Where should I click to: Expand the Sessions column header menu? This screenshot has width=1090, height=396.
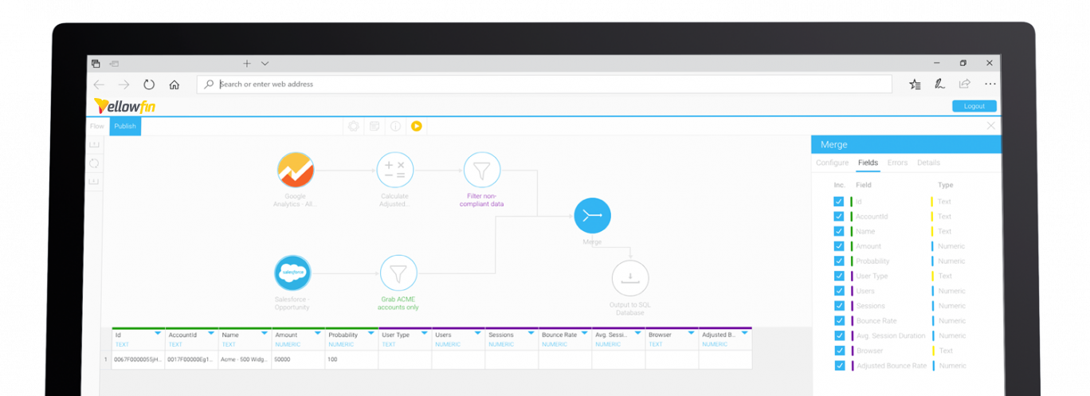(x=531, y=333)
